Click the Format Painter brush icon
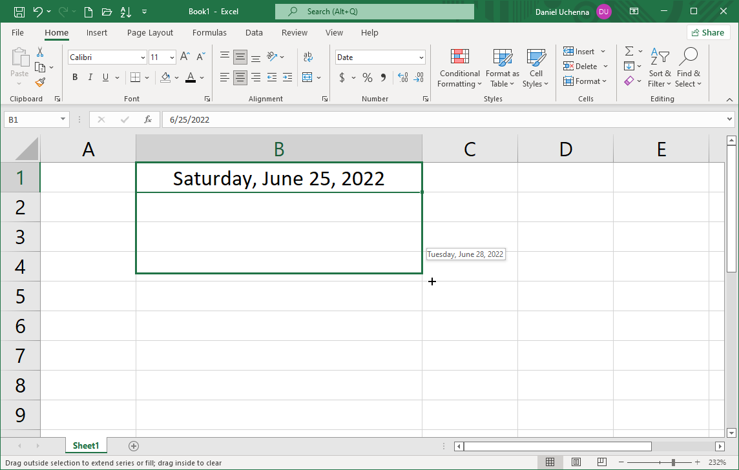 pyautogui.click(x=40, y=83)
